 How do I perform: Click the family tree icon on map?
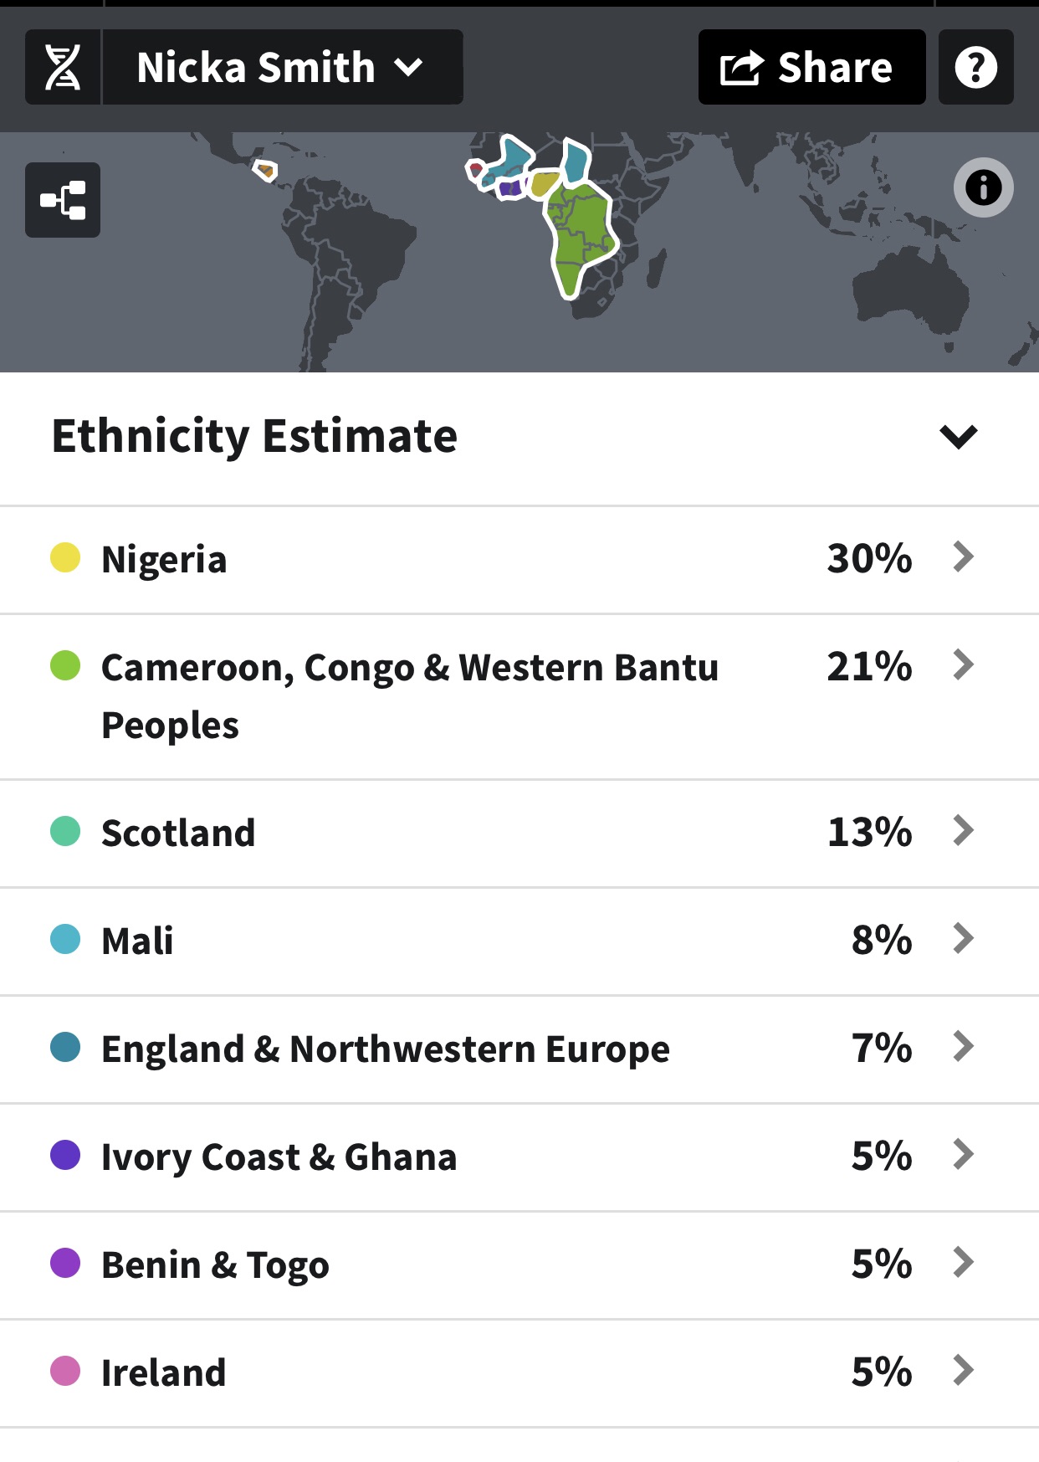coord(63,200)
